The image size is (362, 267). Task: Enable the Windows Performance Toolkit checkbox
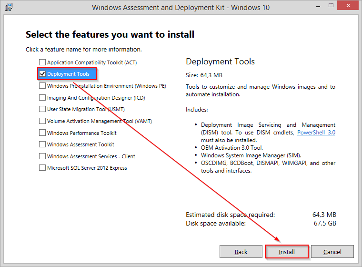(x=42, y=133)
